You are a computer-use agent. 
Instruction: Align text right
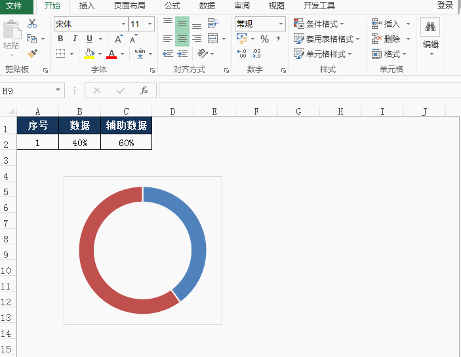[x=197, y=39]
